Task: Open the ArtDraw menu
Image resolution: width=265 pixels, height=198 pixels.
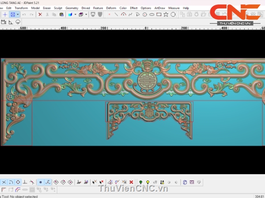Action: click(159, 8)
